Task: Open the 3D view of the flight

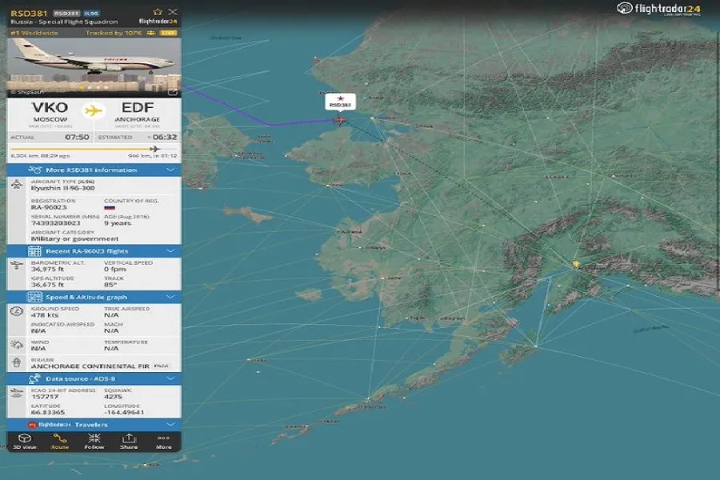Action: tap(25, 441)
